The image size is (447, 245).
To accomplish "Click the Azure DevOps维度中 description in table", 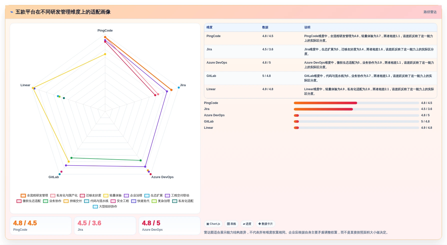I will 369,65.
